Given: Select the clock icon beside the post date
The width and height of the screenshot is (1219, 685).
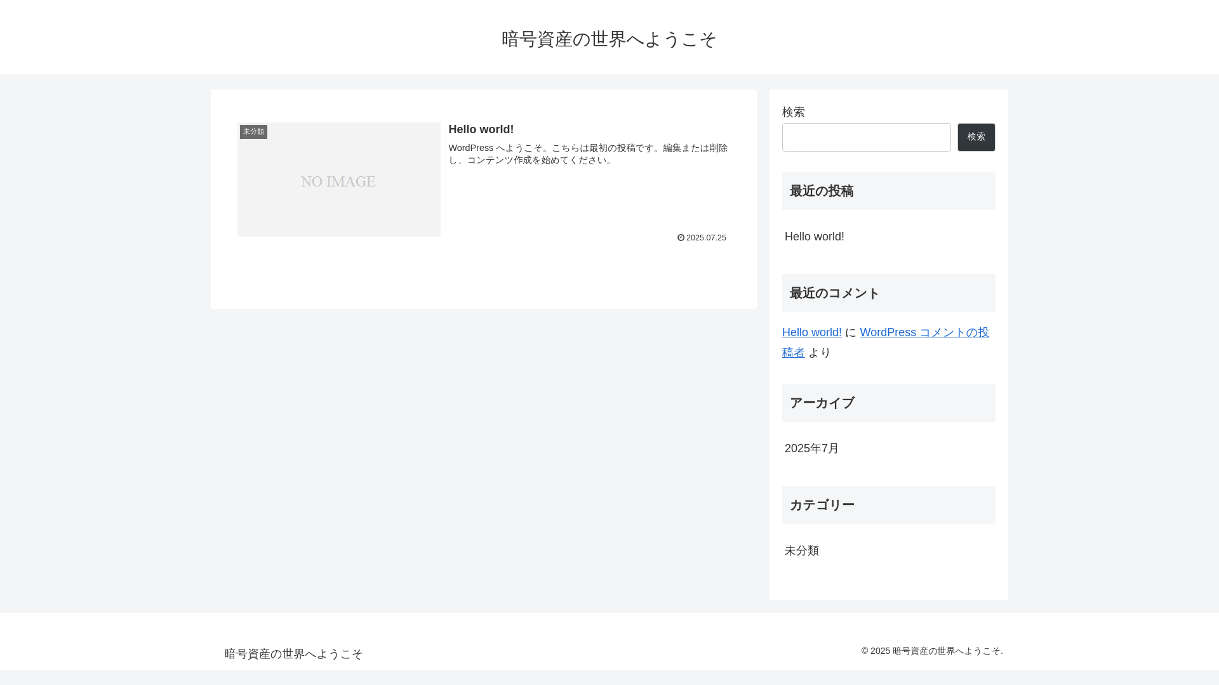Looking at the screenshot, I should coord(681,238).
